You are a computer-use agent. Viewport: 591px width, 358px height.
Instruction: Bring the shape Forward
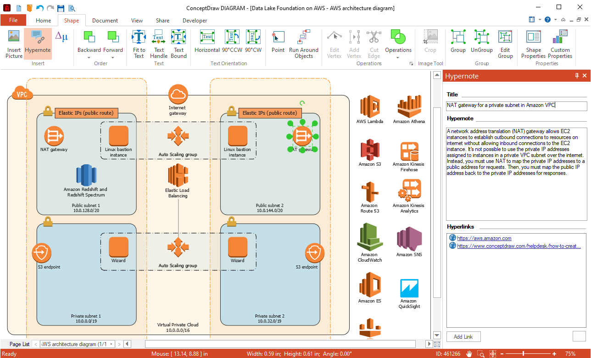click(113, 41)
